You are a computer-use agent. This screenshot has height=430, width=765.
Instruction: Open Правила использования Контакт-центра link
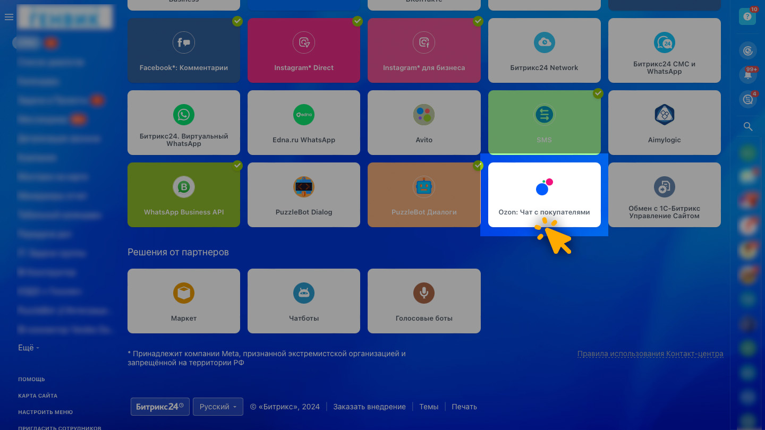click(x=650, y=354)
